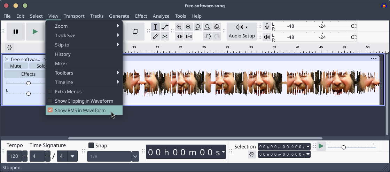Open the Tracks menu
This screenshot has width=390, height=172.
click(97, 16)
